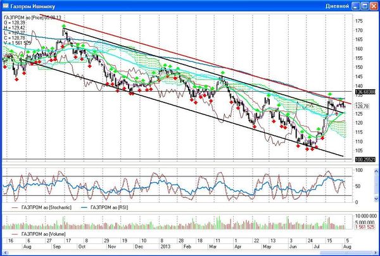Select the ГАЗПРОМ ао [Volume] legend entry
The image size is (380, 256).
point(39,234)
